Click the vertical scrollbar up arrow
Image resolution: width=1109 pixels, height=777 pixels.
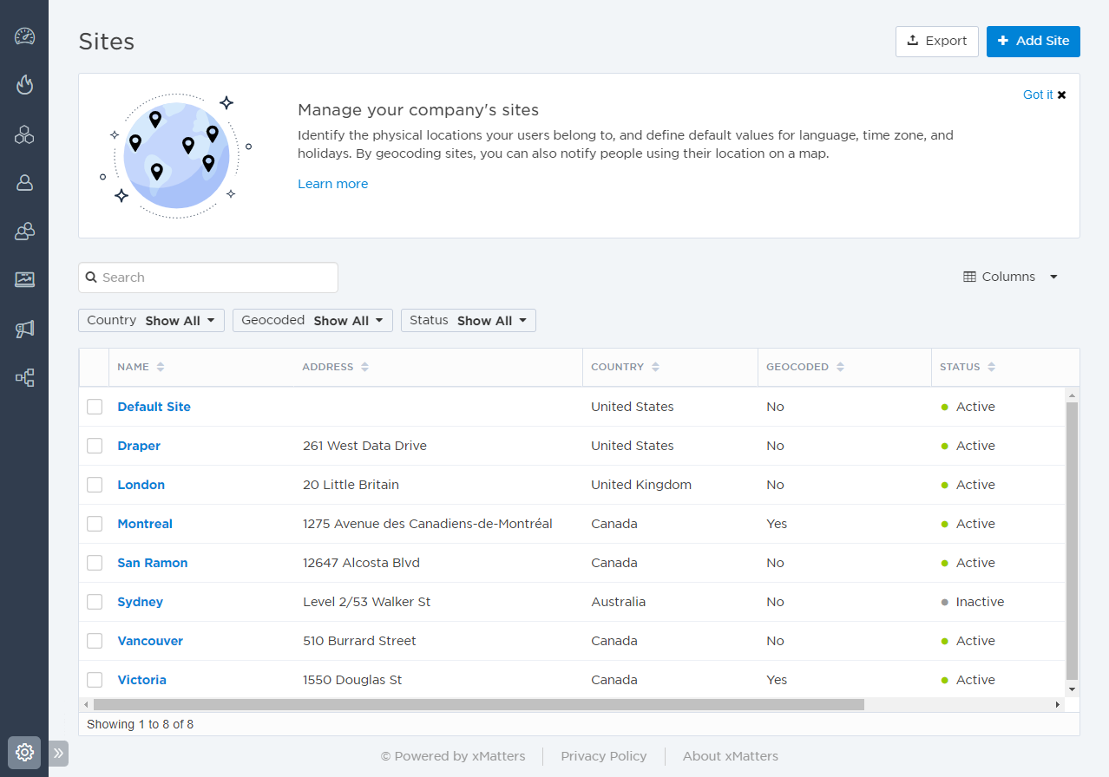(x=1073, y=395)
